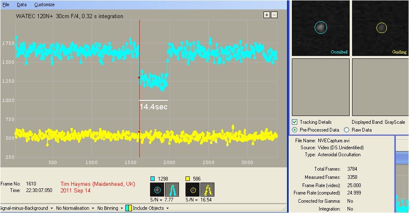Select the yellow light curve peak icon

tap(207, 190)
